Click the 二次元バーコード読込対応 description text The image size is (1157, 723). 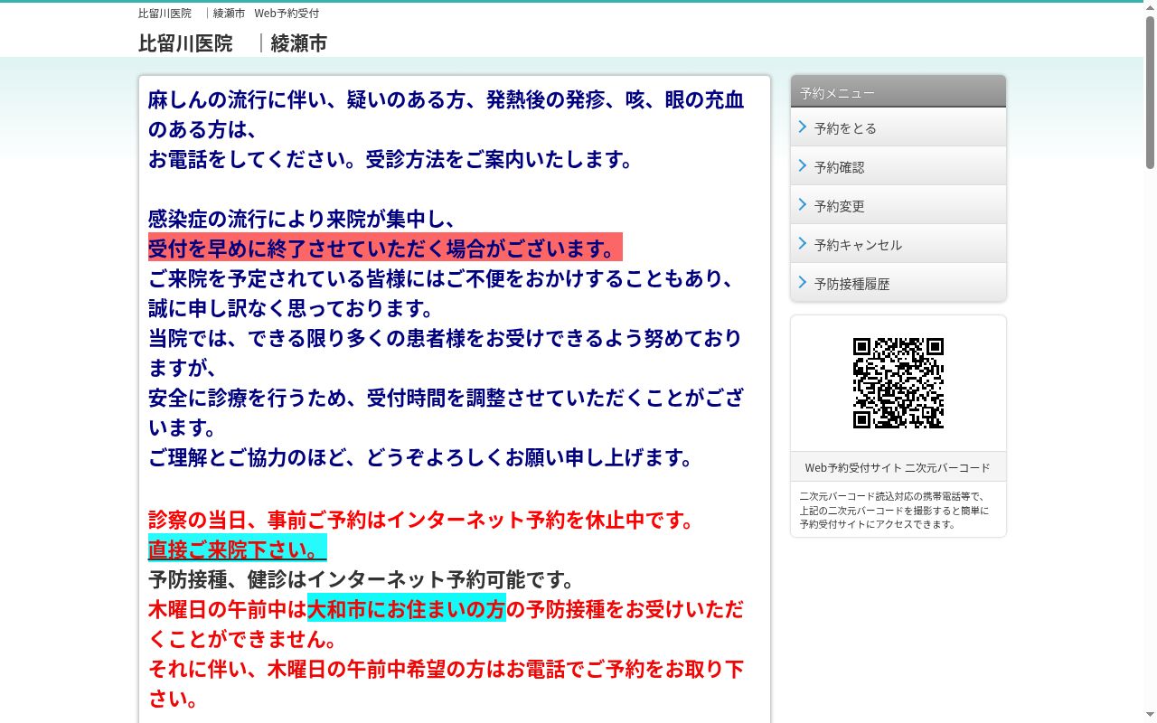[x=894, y=510]
